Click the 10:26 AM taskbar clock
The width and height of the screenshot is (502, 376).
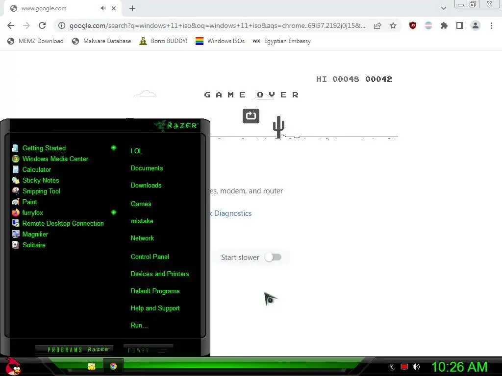click(459, 367)
